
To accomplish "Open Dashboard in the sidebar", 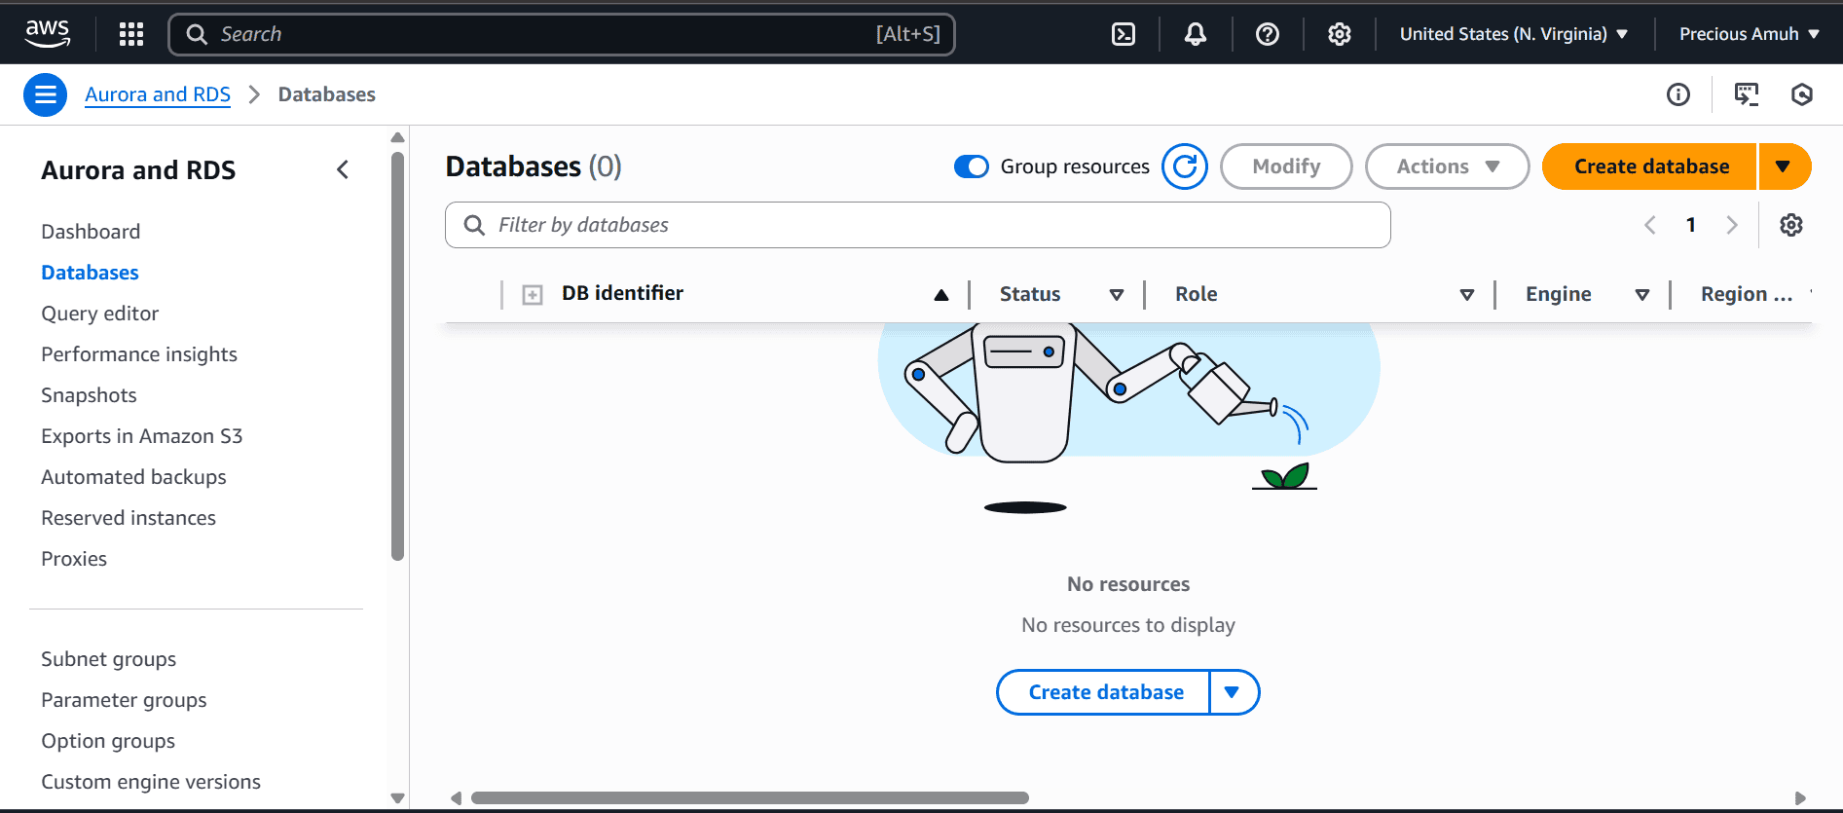I will pyautogui.click(x=91, y=232).
